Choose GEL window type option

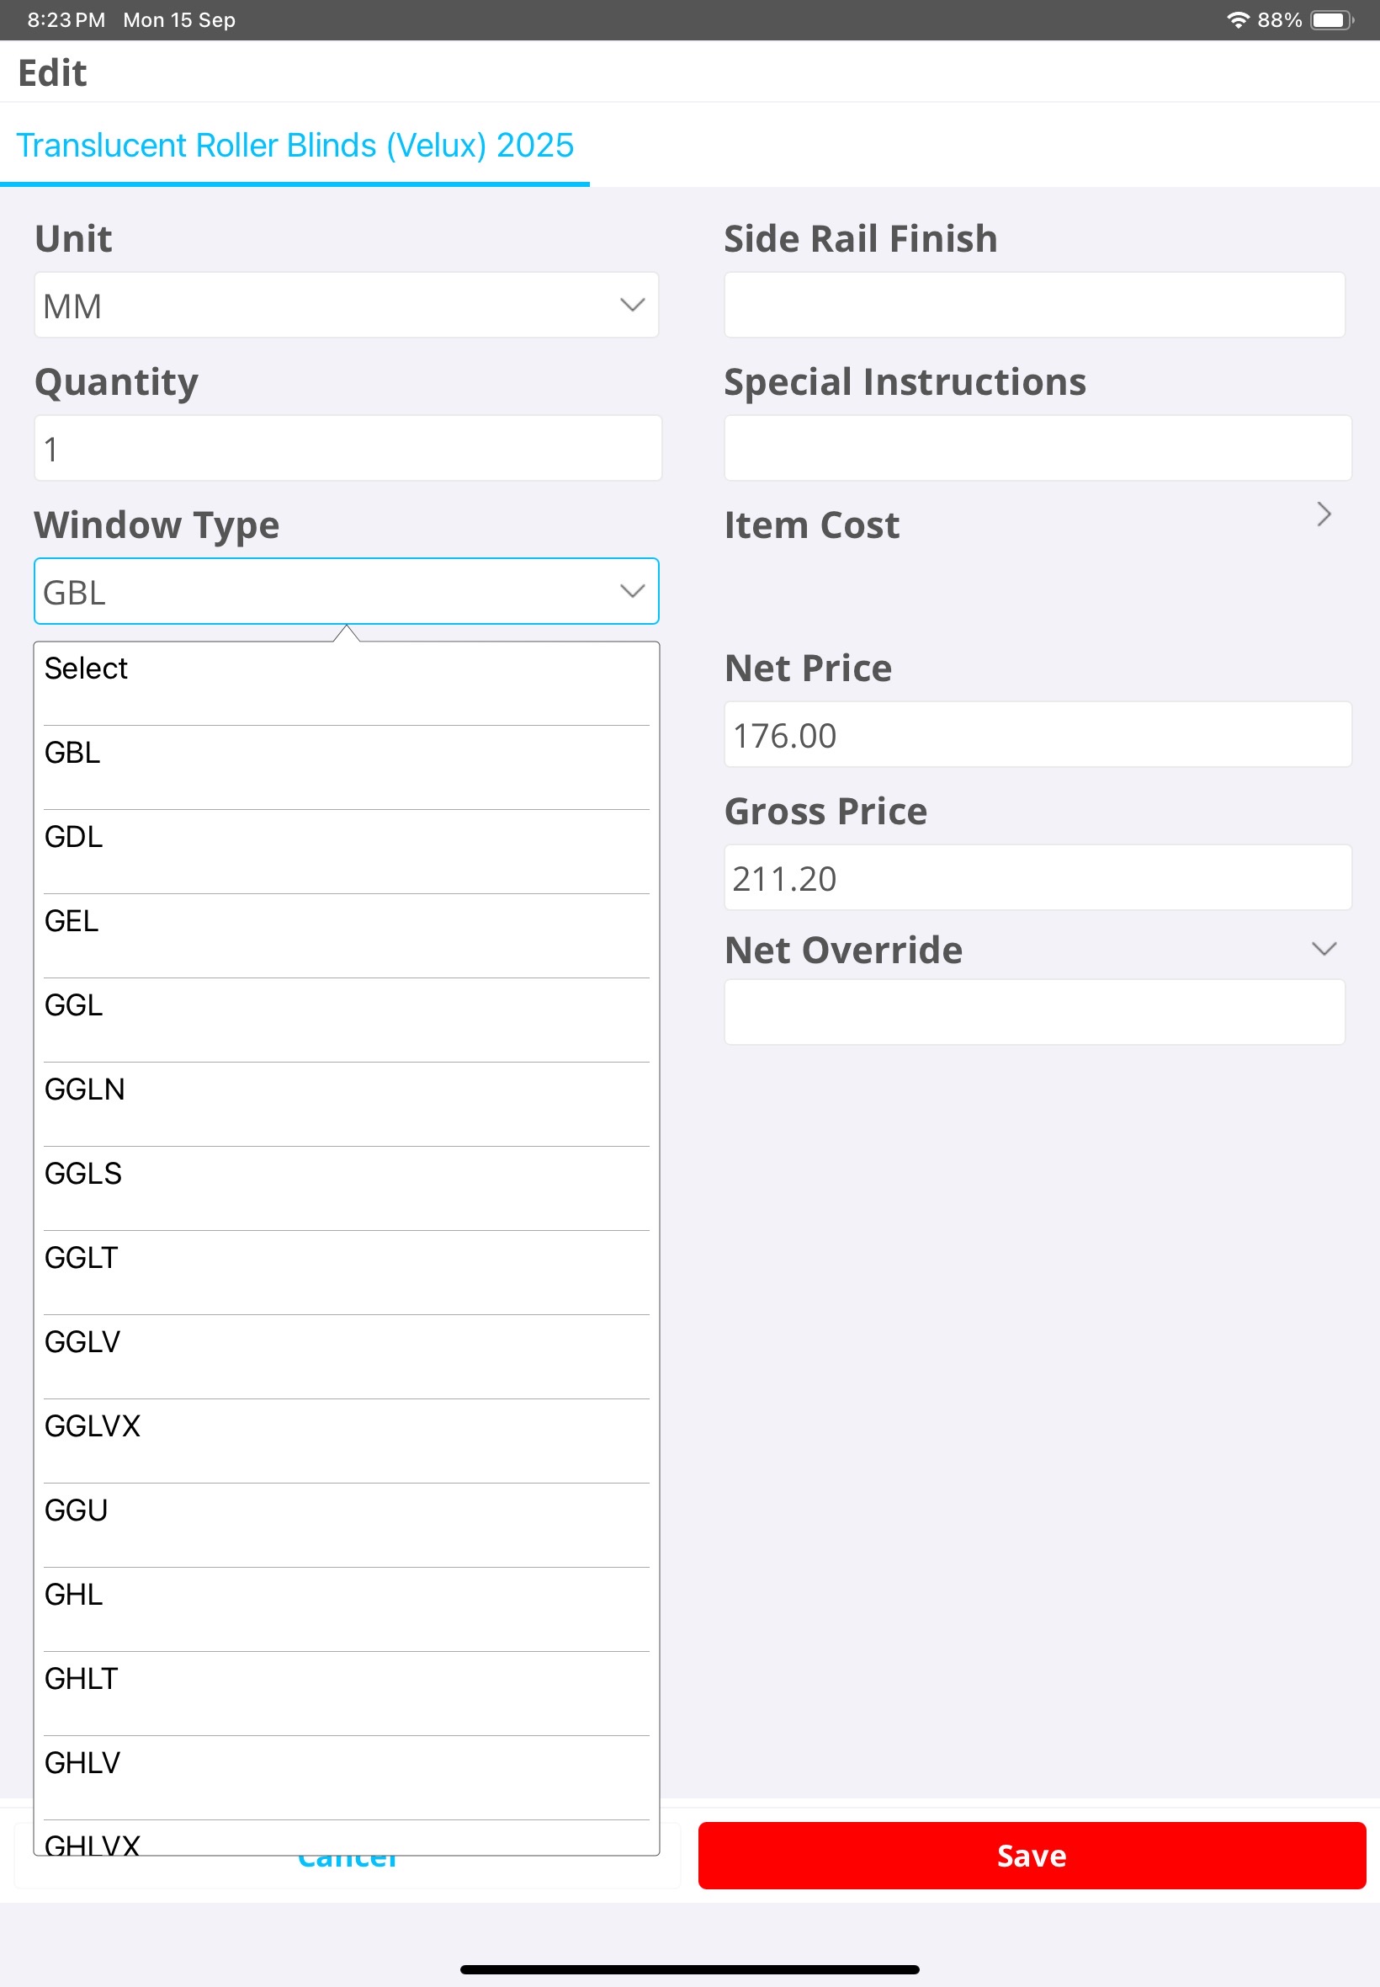coord(346,921)
